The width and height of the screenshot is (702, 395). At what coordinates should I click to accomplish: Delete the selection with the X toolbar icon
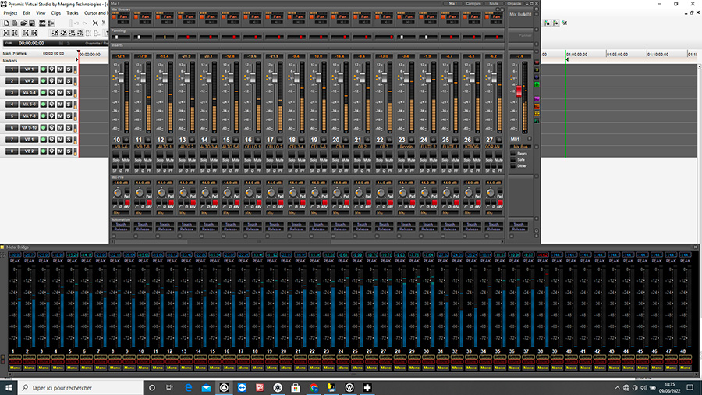point(95,23)
